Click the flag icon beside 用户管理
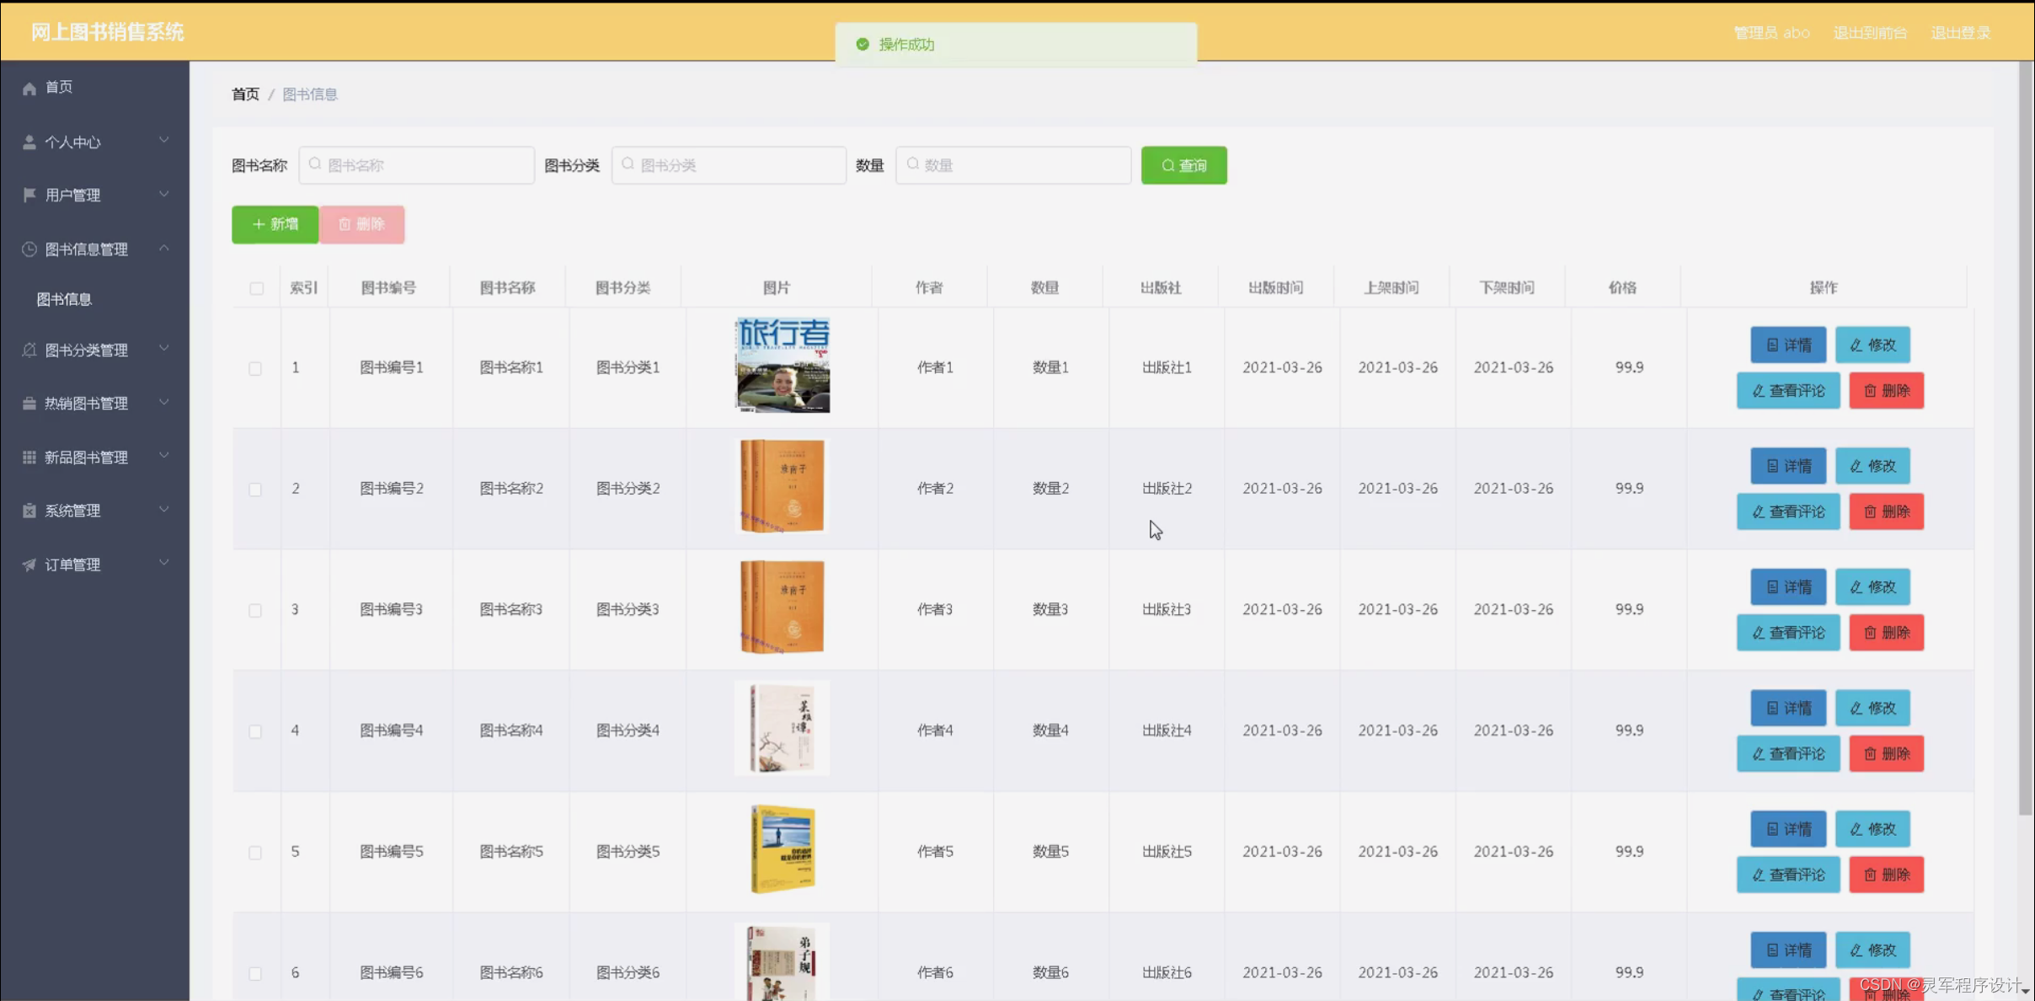 29,195
